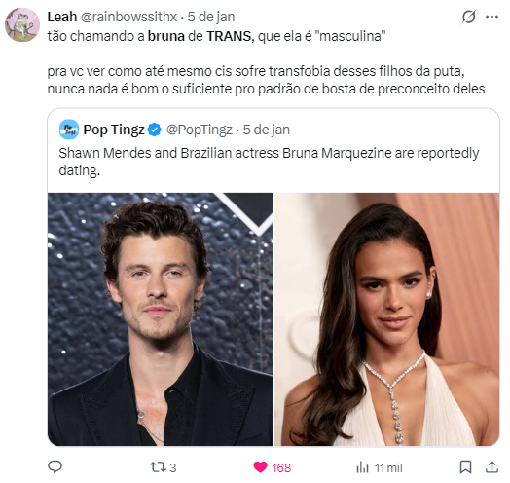Open the woman's photo in quoted post
Image resolution: width=510 pixels, height=483 pixels.
(x=386, y=319)
